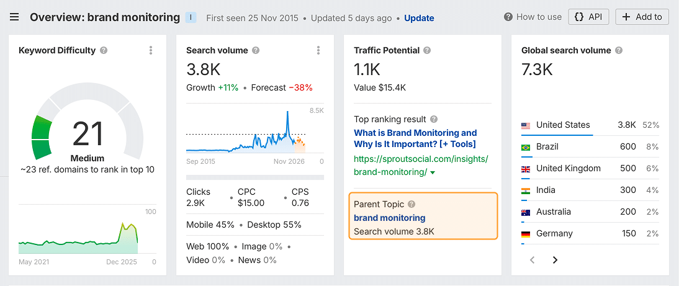
Task: Click Mobile 45% text
Action: (210, 225)
